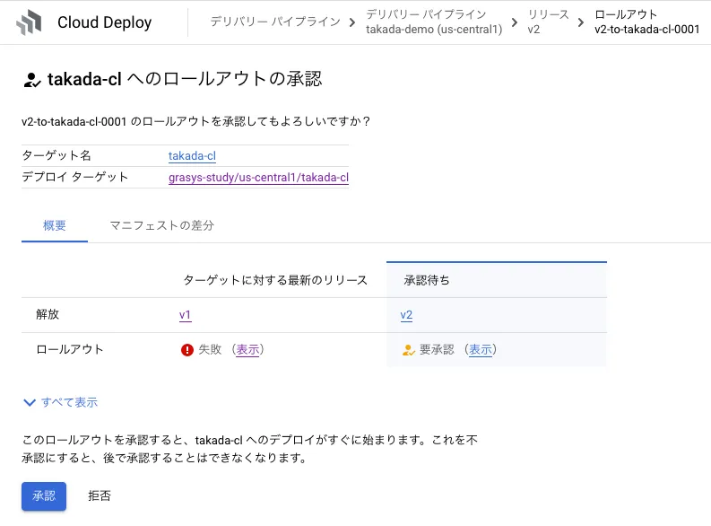Click the ロールアウト row label
Screen dimensions: 711x526
70,349
